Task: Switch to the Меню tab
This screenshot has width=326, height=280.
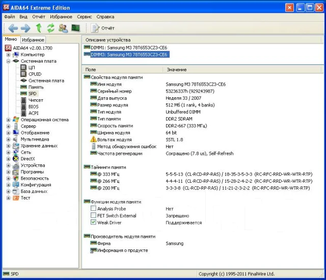Action: [x=11, y=39]
